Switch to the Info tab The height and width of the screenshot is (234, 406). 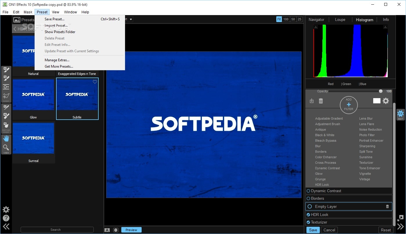point(386,19)
